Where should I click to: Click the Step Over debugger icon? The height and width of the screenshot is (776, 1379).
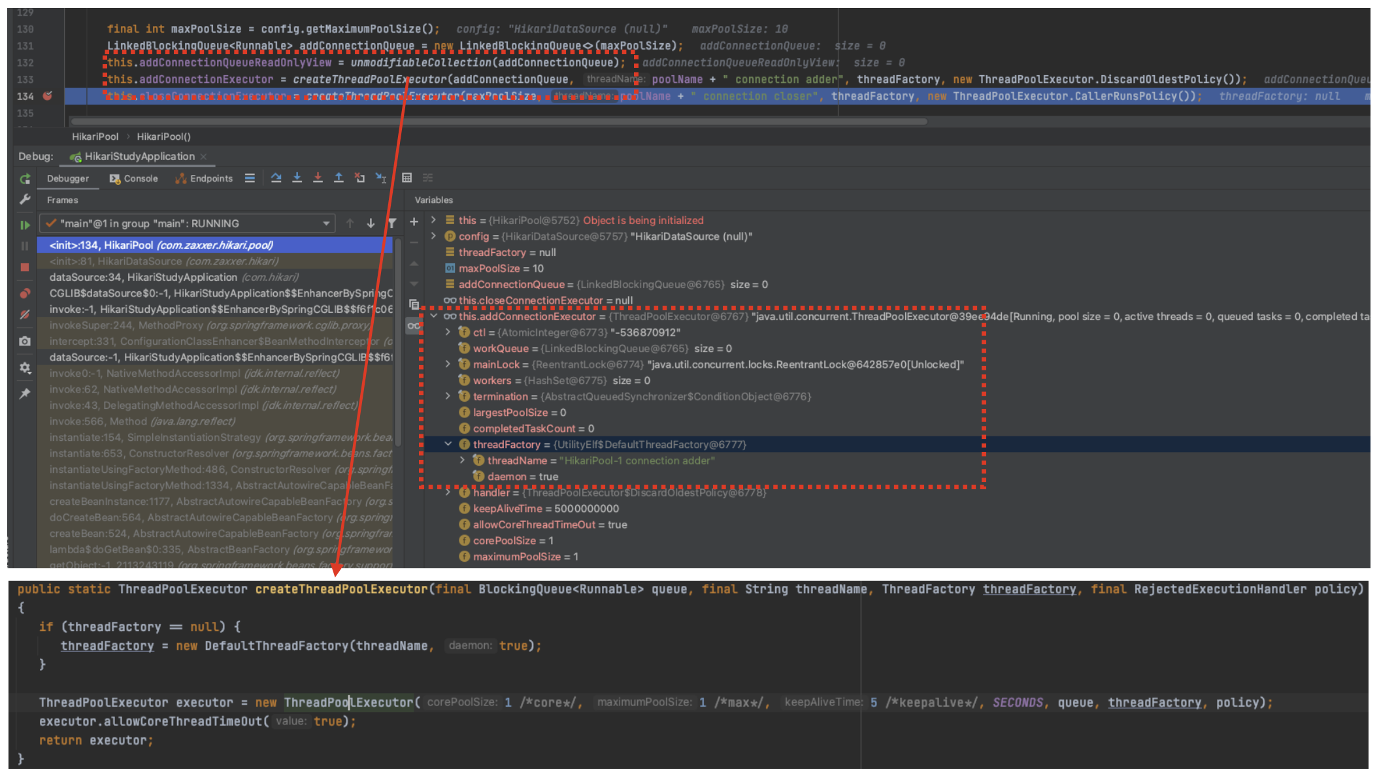point(276,178)
